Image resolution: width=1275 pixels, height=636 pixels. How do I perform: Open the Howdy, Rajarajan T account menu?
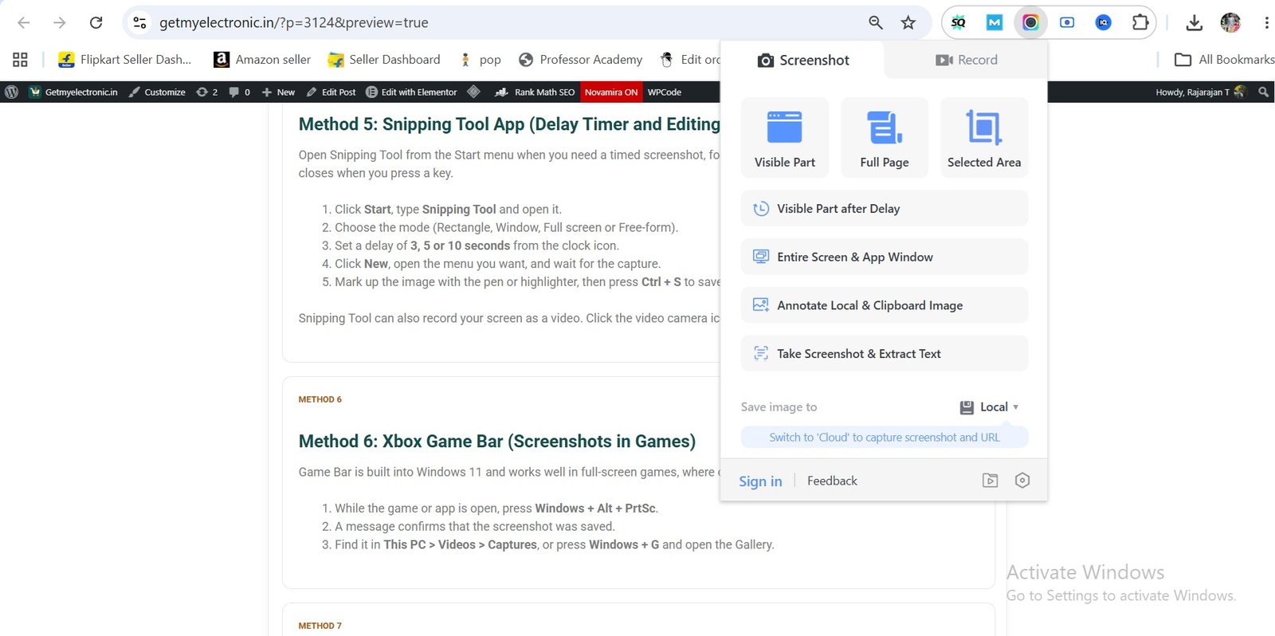click(1200, 92)
